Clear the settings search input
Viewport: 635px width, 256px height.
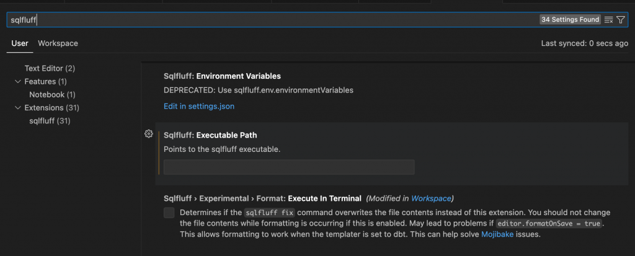click(608, 20)
